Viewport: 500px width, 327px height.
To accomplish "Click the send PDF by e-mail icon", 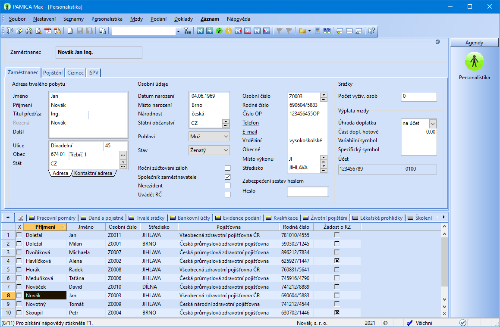I will tap(58, 31).
